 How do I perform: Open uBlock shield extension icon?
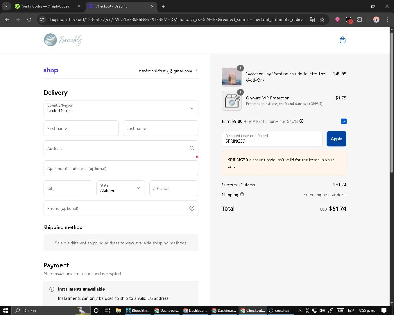pyautogui.click(x=338, y=19)
